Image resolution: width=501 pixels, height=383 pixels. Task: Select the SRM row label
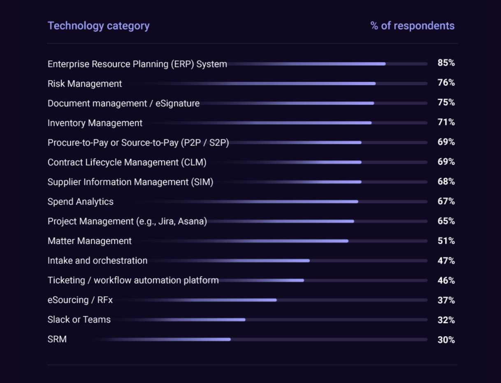[x=57, y=339]
